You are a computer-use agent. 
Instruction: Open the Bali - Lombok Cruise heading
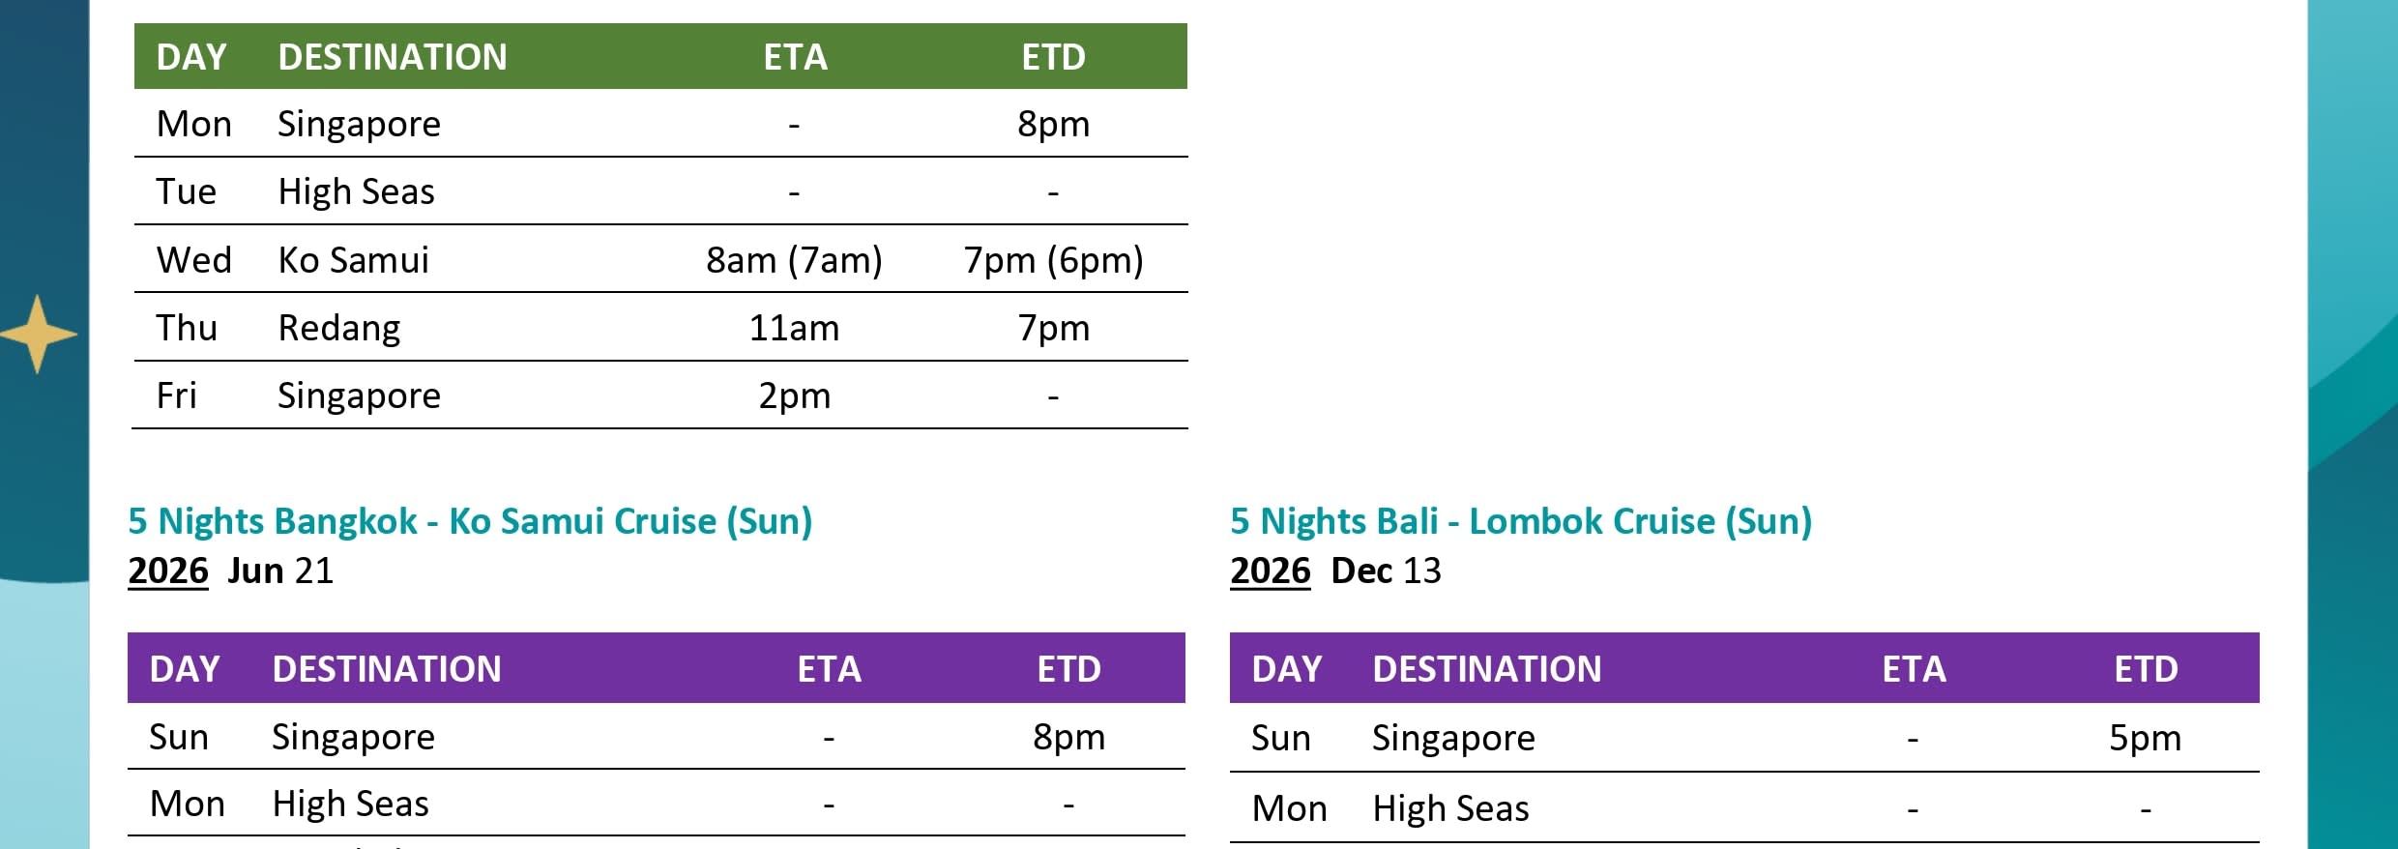click(1520, 521)
